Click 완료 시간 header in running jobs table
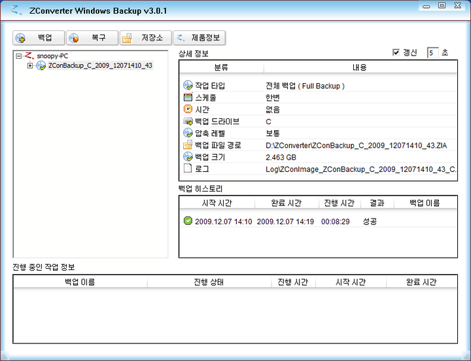Viewport: 471px width, 361px height. [421, 282]
